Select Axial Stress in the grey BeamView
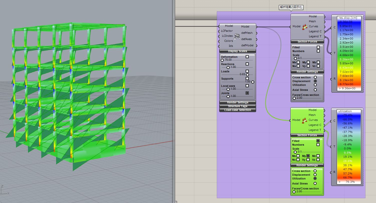 (x=315, y=90)
